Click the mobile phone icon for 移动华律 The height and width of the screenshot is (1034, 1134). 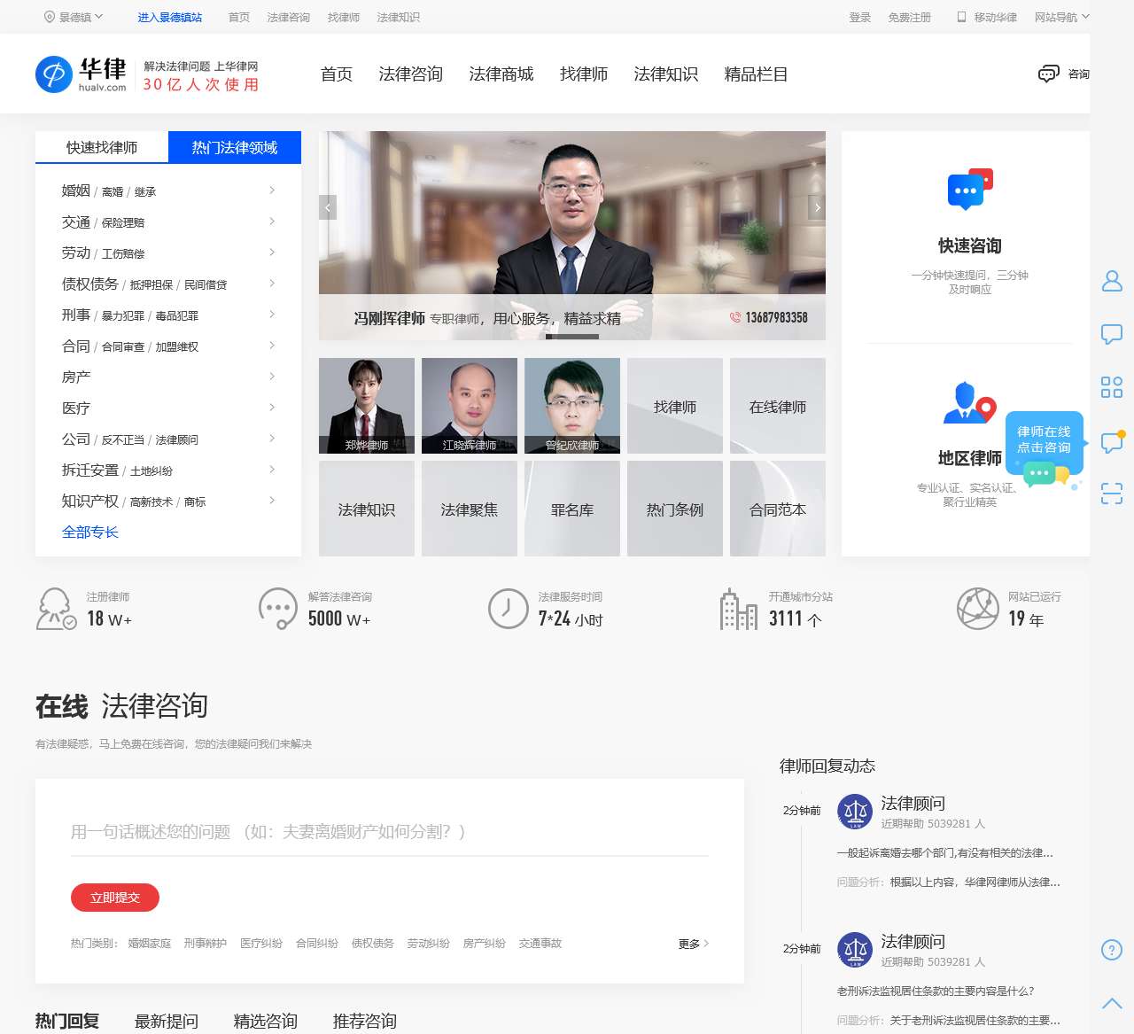pos(961,17)
